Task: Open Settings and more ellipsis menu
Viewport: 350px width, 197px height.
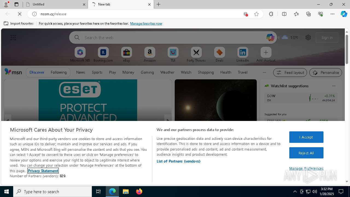Action: pos(332,14)
